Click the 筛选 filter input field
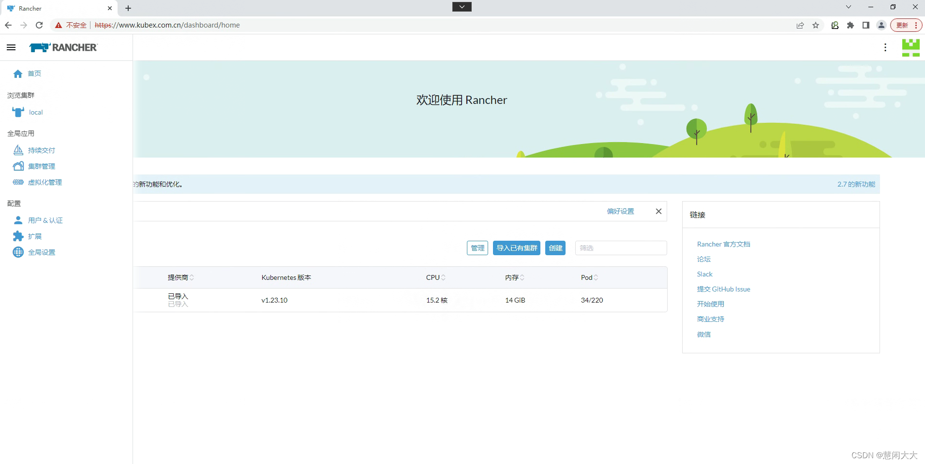This screenshot has width=925, height=464. (621, 248)
